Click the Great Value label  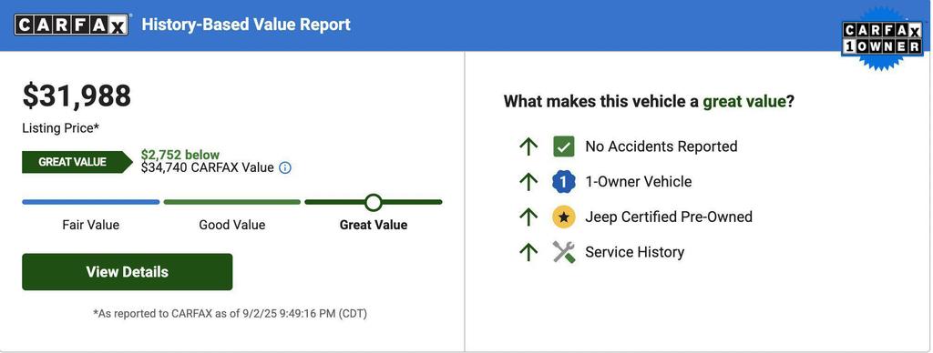coord(374,225)
